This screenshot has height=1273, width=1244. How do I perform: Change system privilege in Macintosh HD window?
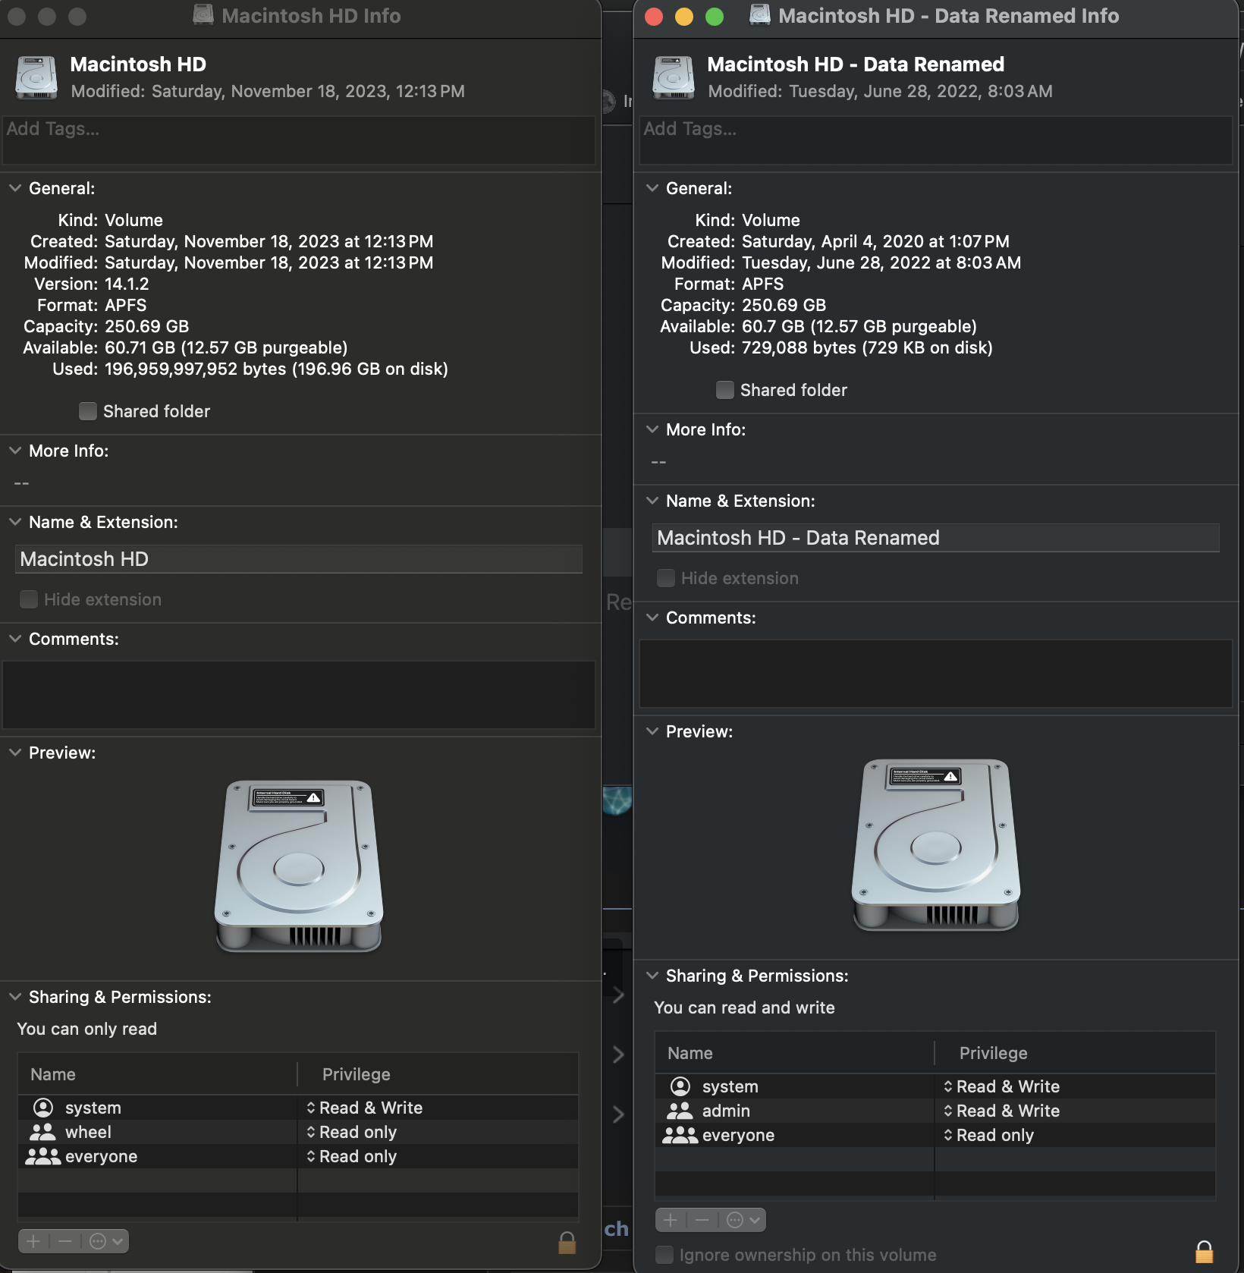click(364, 1108)
